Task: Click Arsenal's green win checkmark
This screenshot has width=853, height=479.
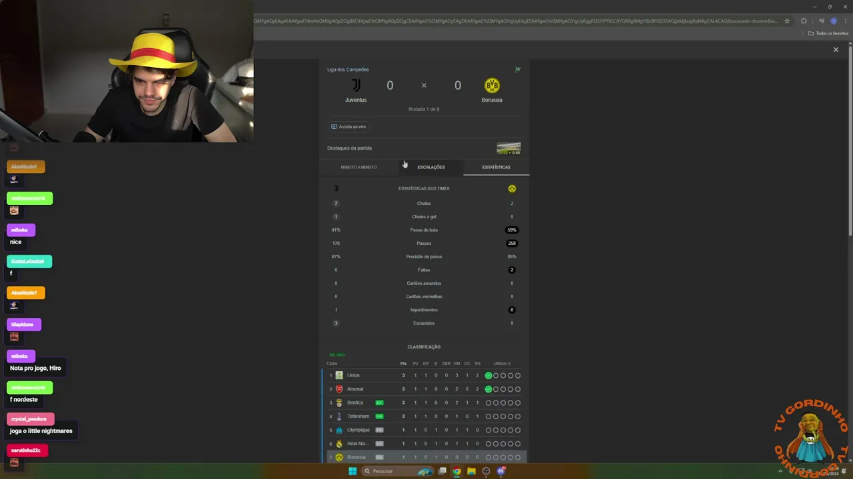Action: tap(488, 389)
